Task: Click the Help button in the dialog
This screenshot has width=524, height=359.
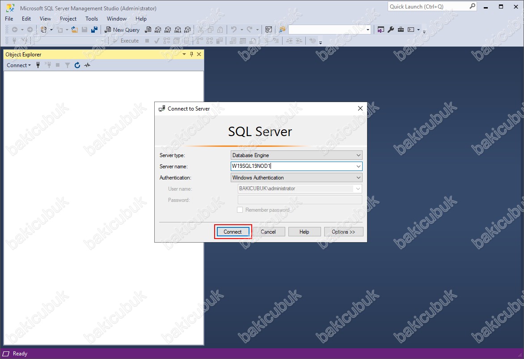Action: [x=304, y=232]
